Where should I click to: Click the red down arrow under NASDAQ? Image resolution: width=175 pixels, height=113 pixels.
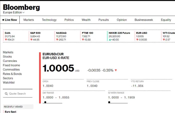(57, 40)
